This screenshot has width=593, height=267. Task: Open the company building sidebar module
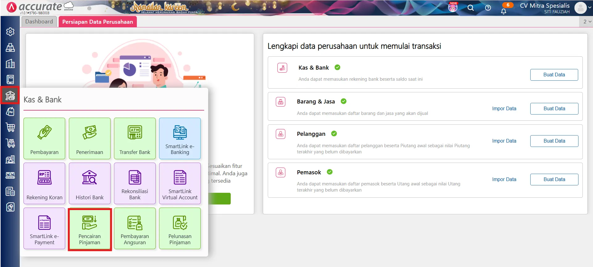pos(10,64)
